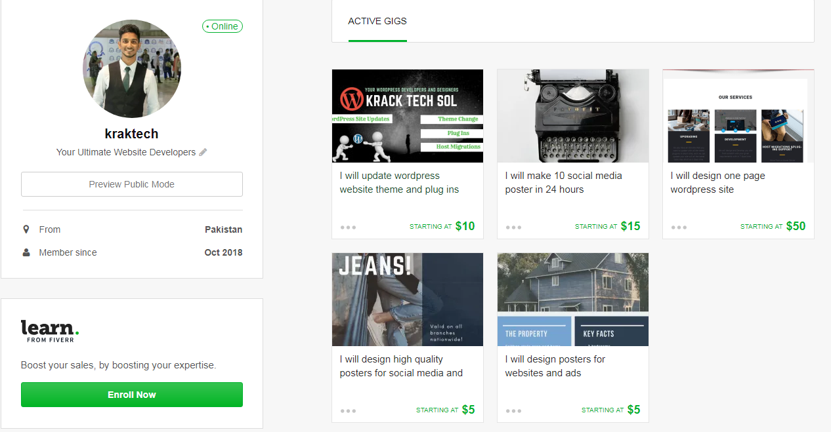
Task: Click the JEANS gig thumbnail image
Action: pos(407,299)
